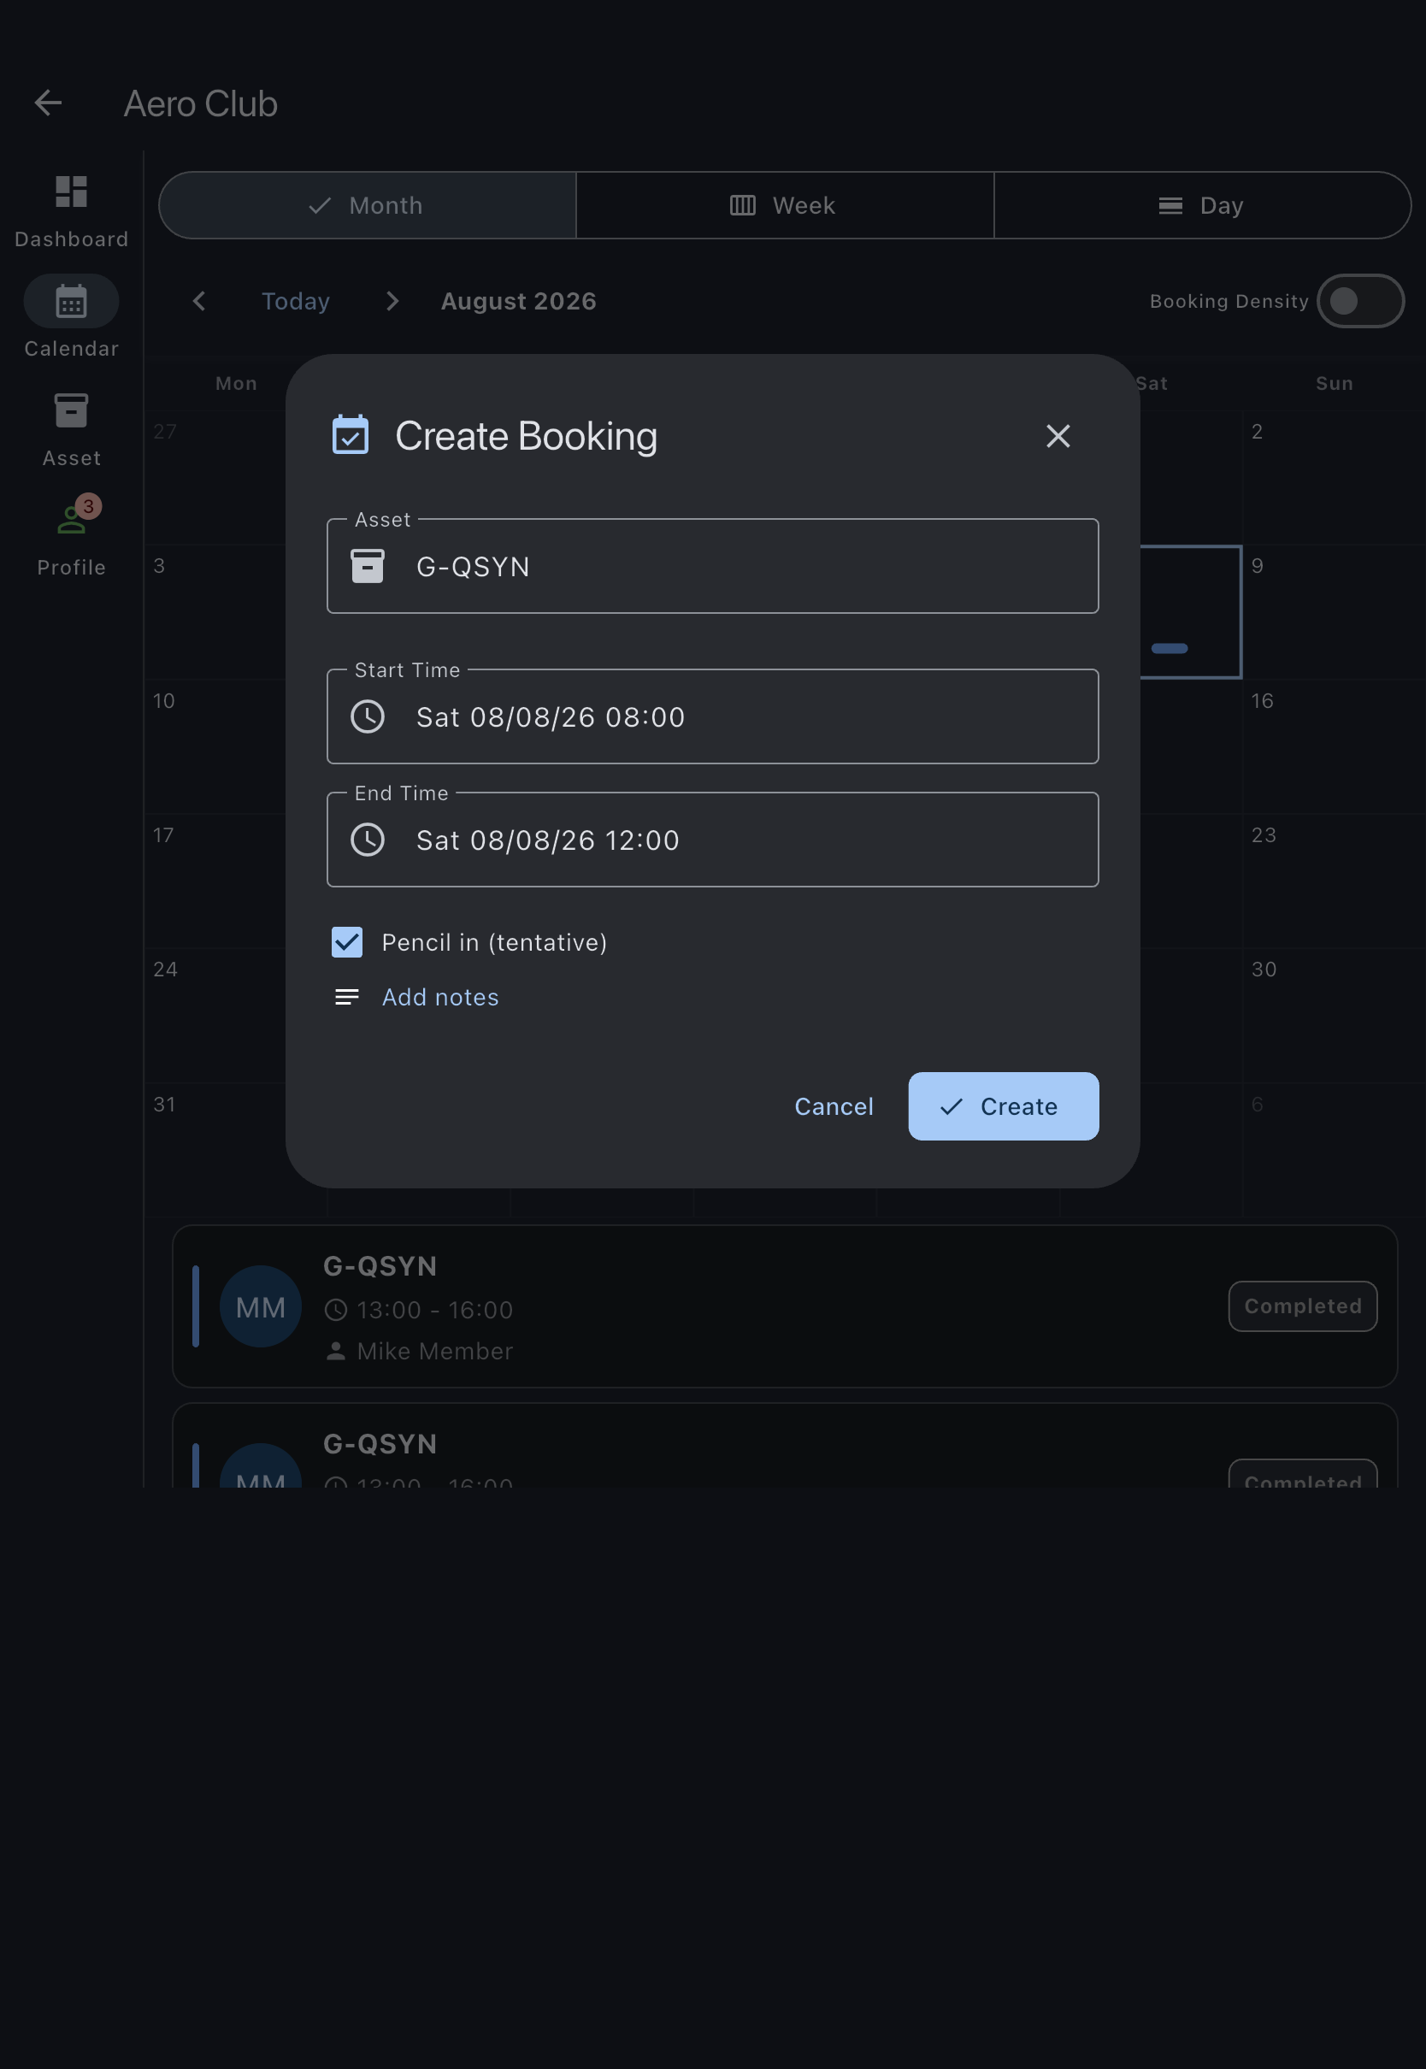The image size is (1426, 2069).
Task: Click the booking marker in highlighted Saturday cell
Action: pos(1170,649)
